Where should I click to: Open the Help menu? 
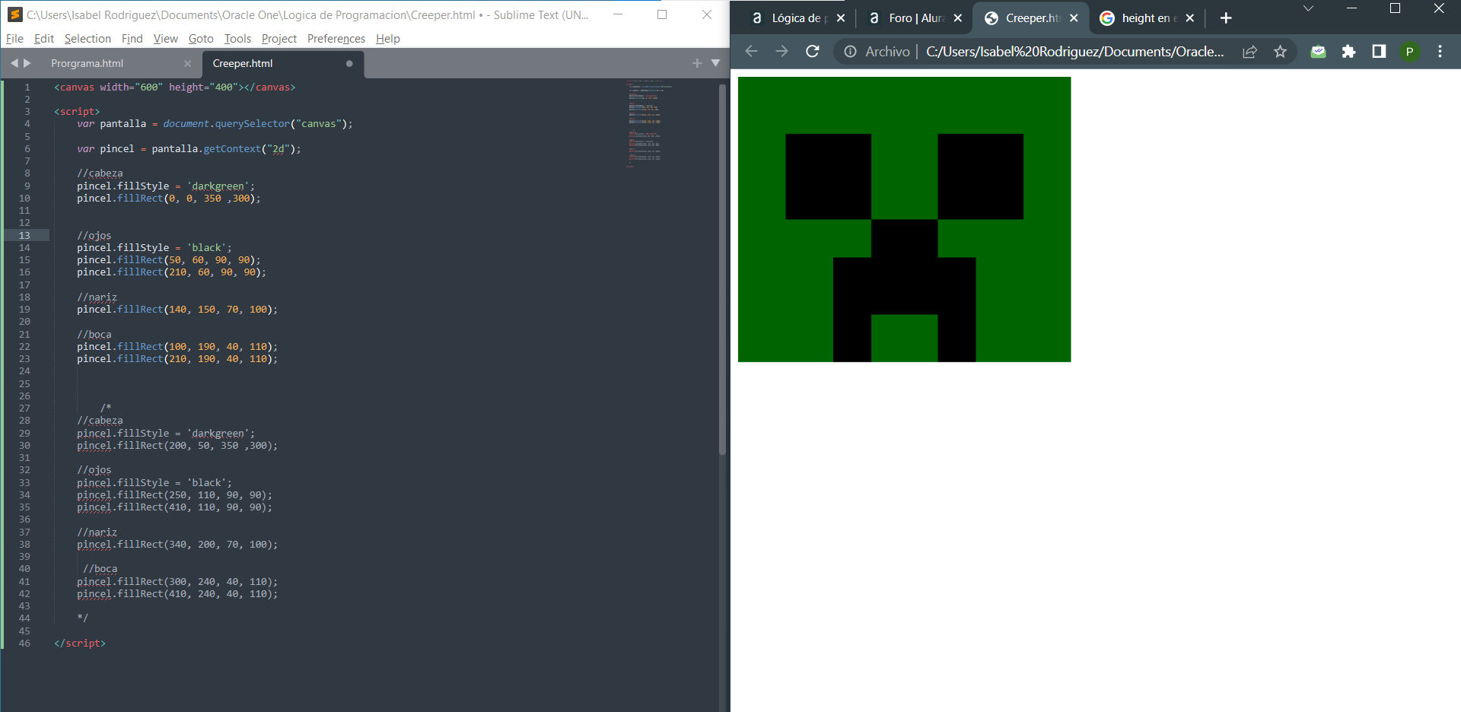point(388,39)
